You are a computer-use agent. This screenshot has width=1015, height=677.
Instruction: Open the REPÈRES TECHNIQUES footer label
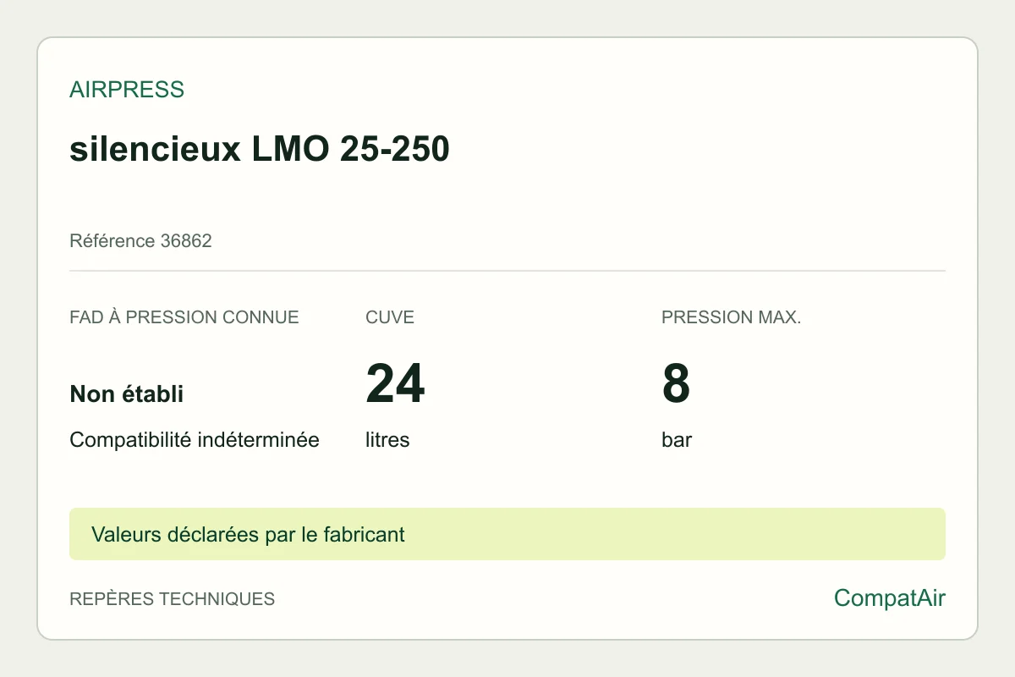173,599
